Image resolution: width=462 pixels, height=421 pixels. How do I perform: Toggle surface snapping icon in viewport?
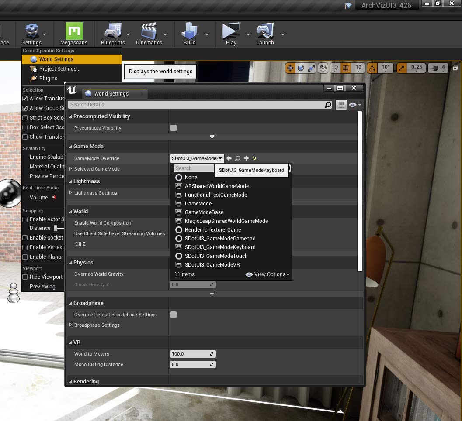coord(335,68)
